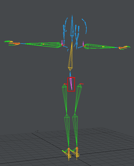Select the green thigh bone on screen left
The image size is (134, 166).
coord(65,97)
